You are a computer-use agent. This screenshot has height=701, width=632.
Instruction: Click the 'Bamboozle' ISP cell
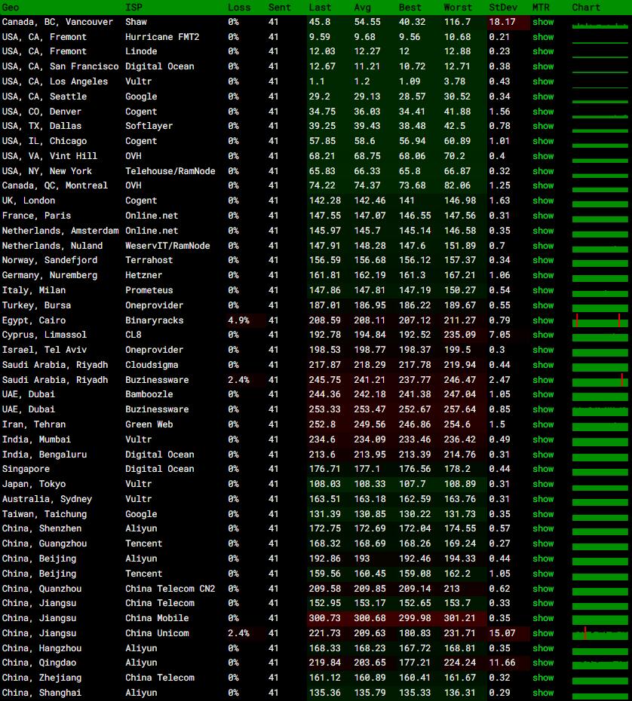(149, 394)
